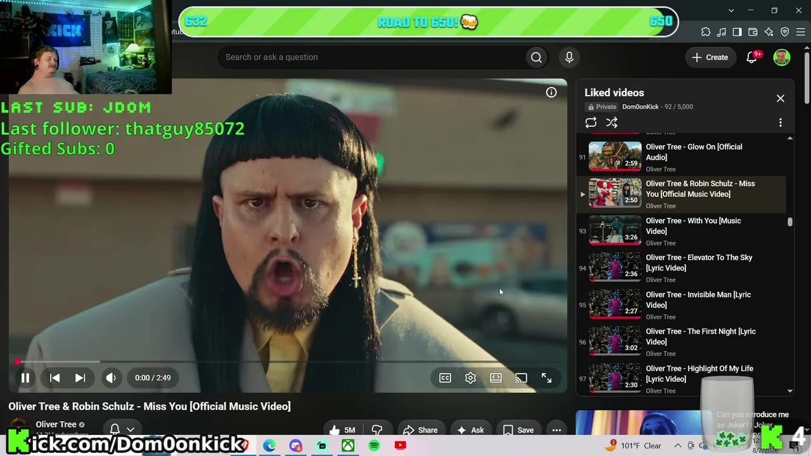The height and width of the screenshot is (456, 811).
Task: Dislike the Miss You video
Action: click(377, 430)
